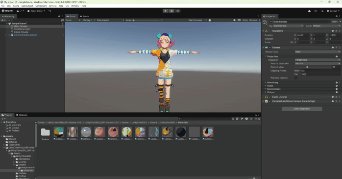Viewport: 342px width, 179px height.
Task: Start Play mode with the Play button
Action: pos(166,11)
